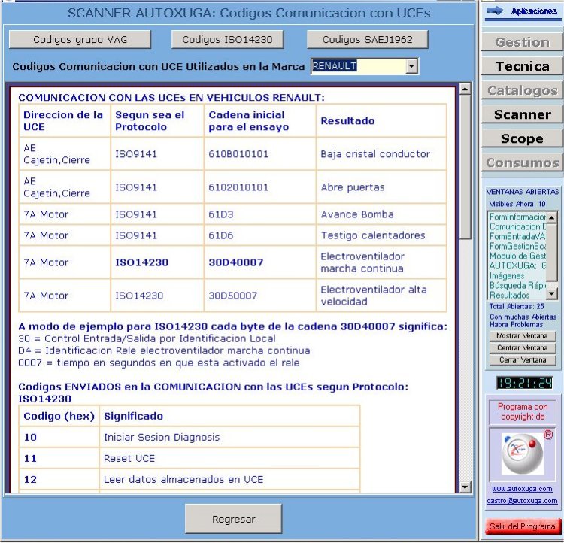Select the Catalogos menu button
Viewport: 564px width, 543px height.
[523, 90]
